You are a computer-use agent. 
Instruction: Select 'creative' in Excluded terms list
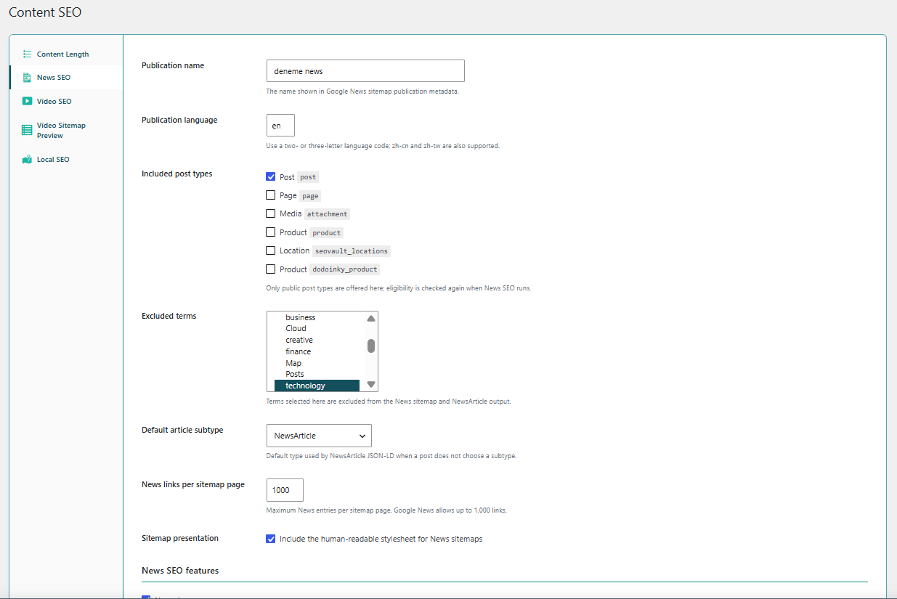317,340
